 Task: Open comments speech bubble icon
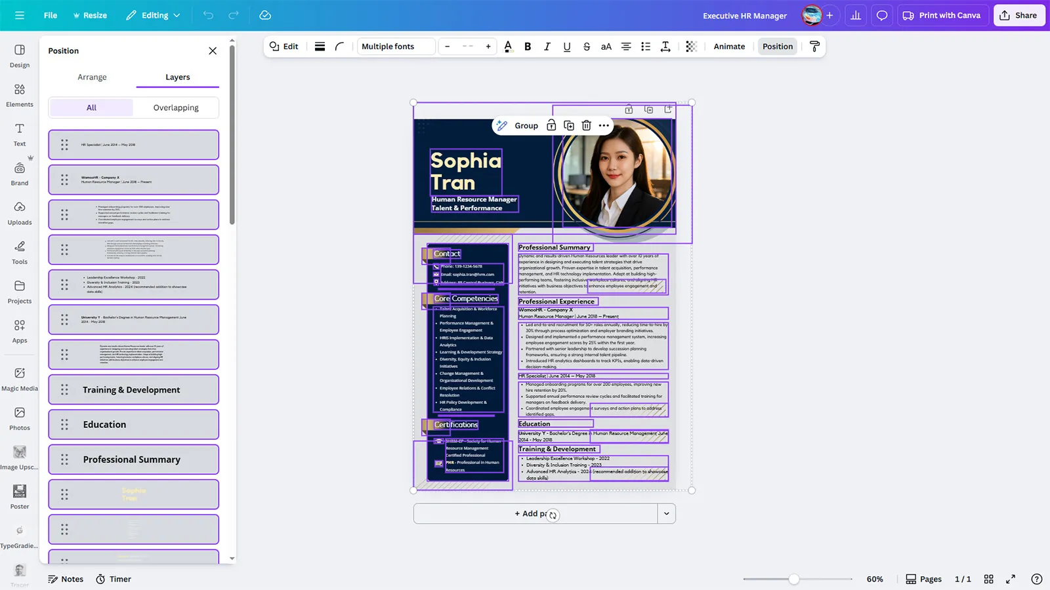tap(882, 16)
